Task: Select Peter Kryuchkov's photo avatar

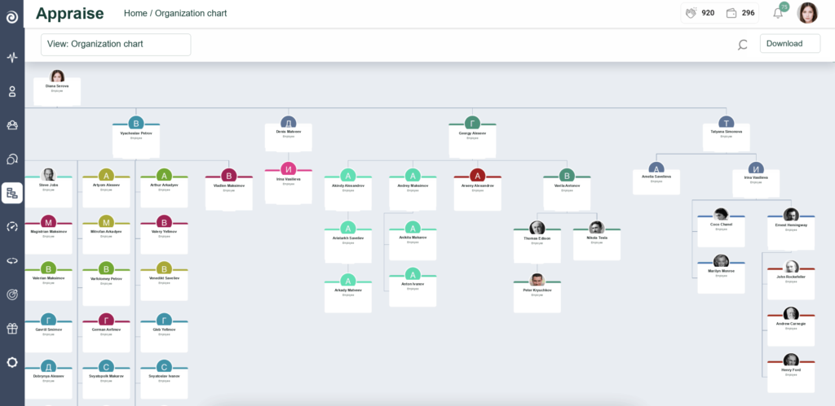Action: pyautogui.click(x=537, y=280)
